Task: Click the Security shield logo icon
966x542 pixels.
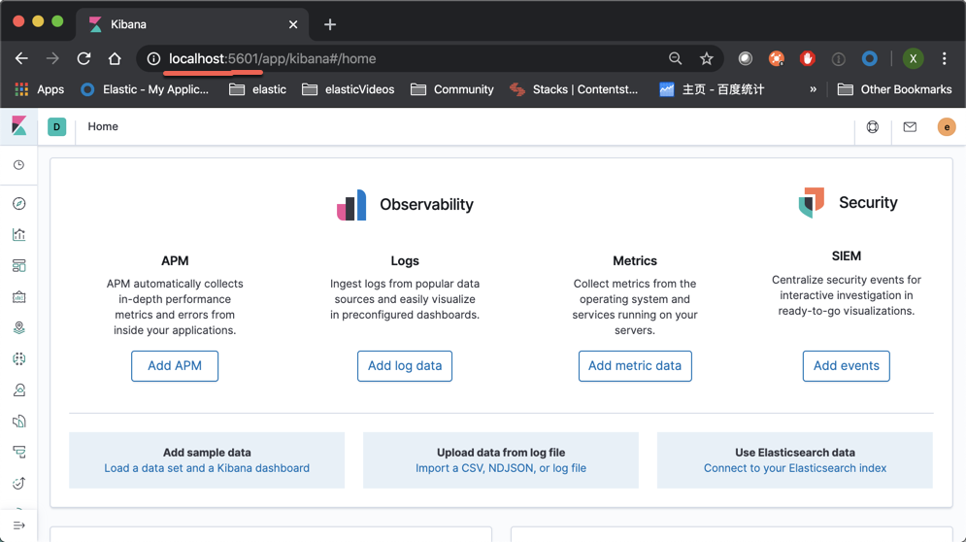Action: coord(812,202)
